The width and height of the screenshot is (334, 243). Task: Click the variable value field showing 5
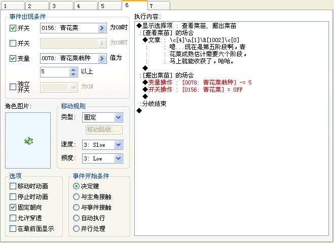[55, 72]
